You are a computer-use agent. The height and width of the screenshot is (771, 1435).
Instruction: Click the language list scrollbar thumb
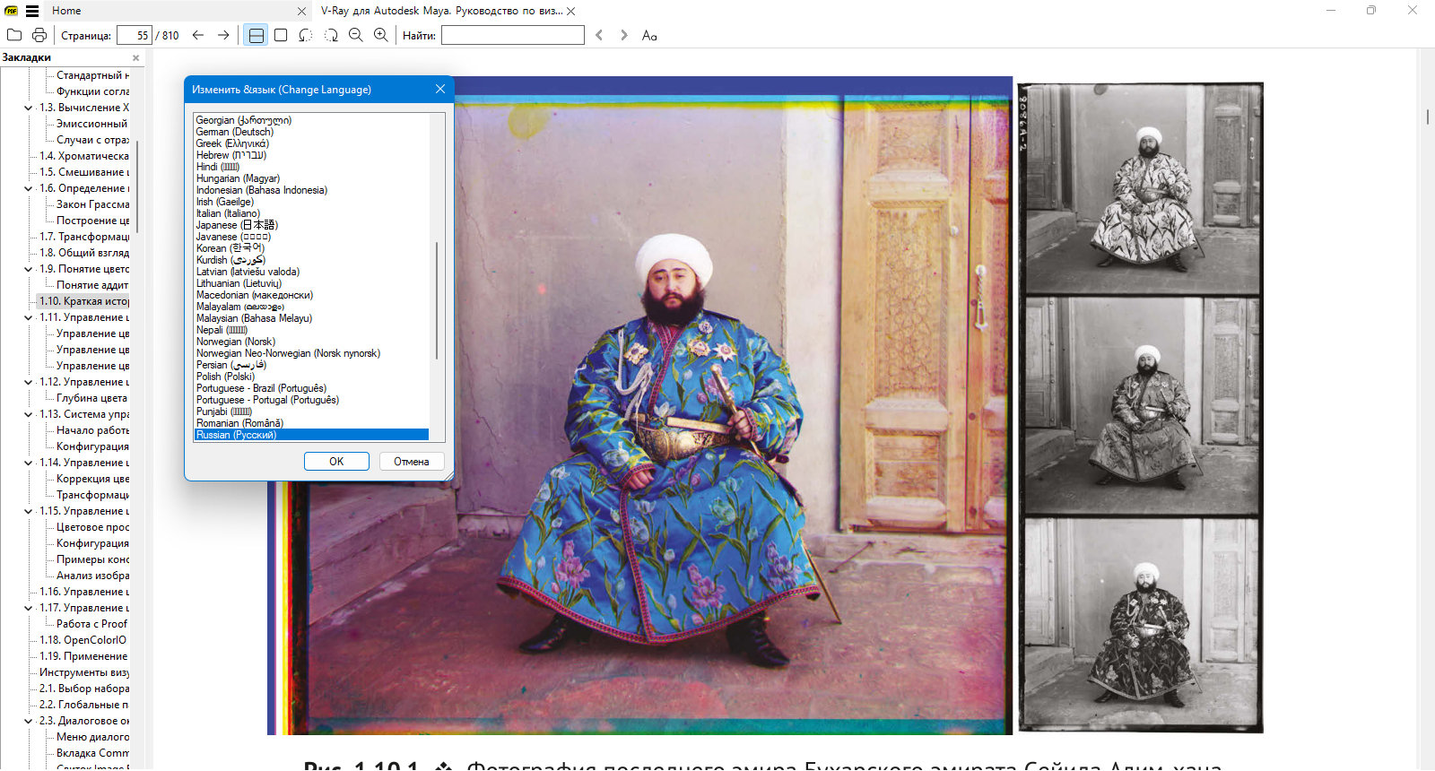point(437,300)
